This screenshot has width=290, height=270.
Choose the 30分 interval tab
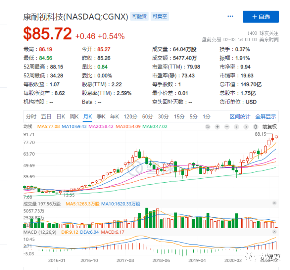pos(163,117)
